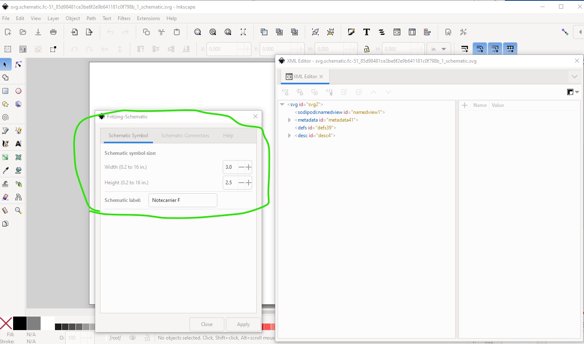The image size is (584, 344).
Task: Toggle width/height lock ratio padlock
Action: click(367, 49)
